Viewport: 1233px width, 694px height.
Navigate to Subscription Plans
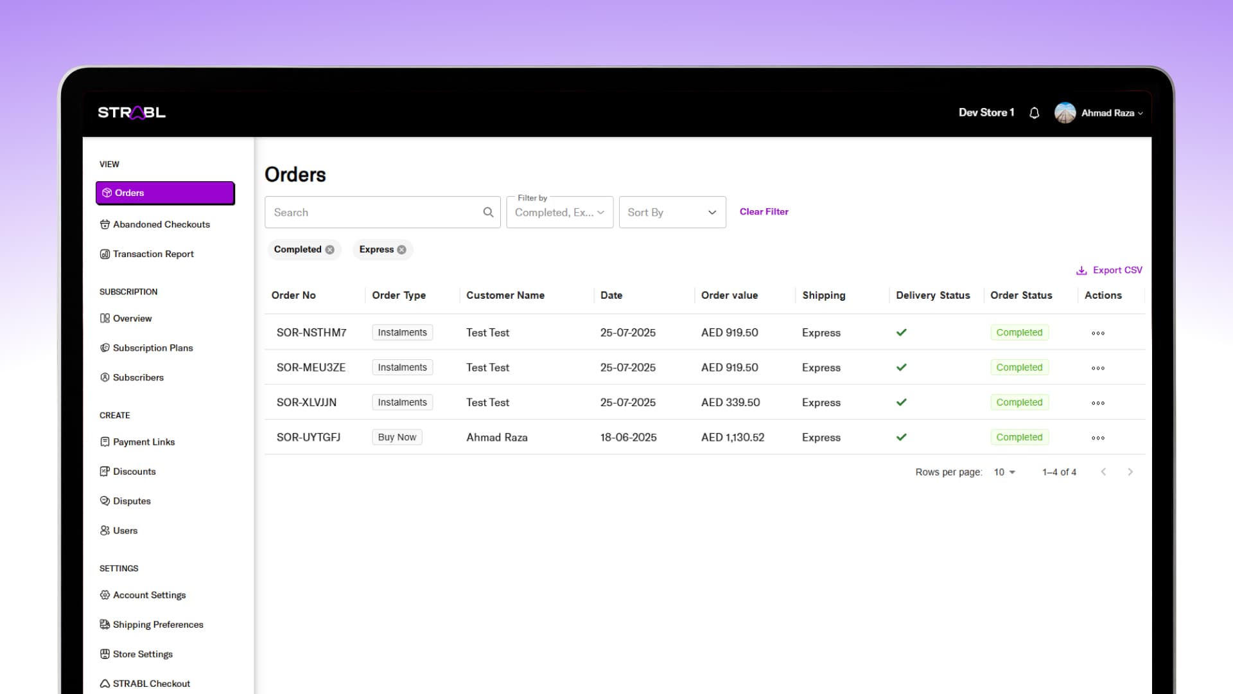pyautogui.click(x=153, y=348)
